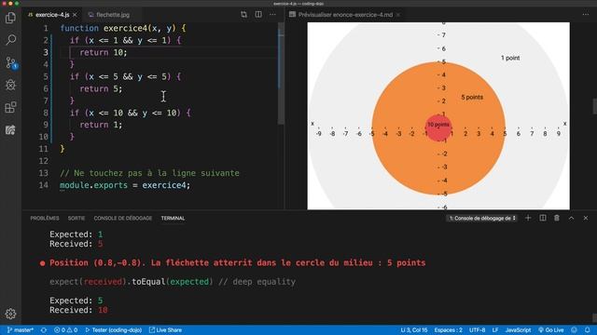Image resolution: width=597 pixels, height=335 pixels.
Task: Change encoding via UTF-8 status item
Action: [477, 330]
